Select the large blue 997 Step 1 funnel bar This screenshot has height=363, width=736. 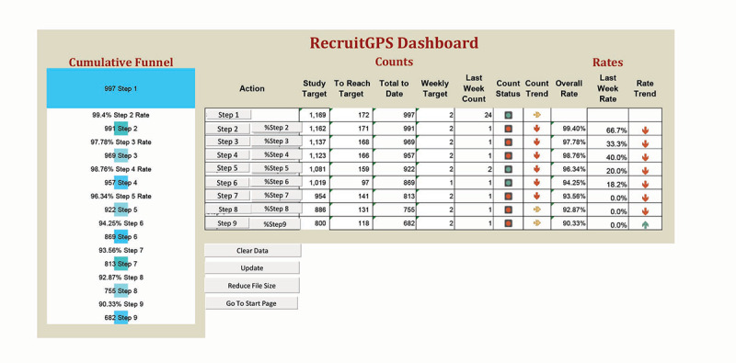pyautogui.click(x=121, y=88)
